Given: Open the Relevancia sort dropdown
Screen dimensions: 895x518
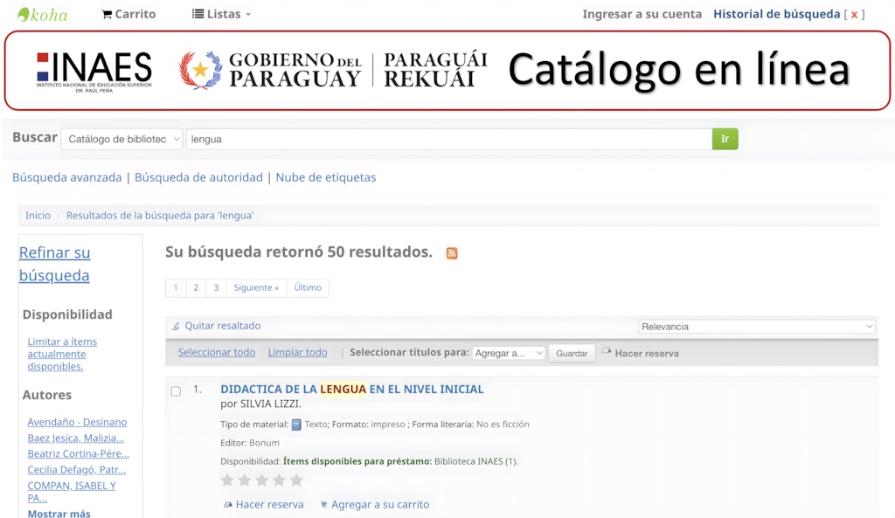Looking at the screenshot, I should [x=756, y=327].
